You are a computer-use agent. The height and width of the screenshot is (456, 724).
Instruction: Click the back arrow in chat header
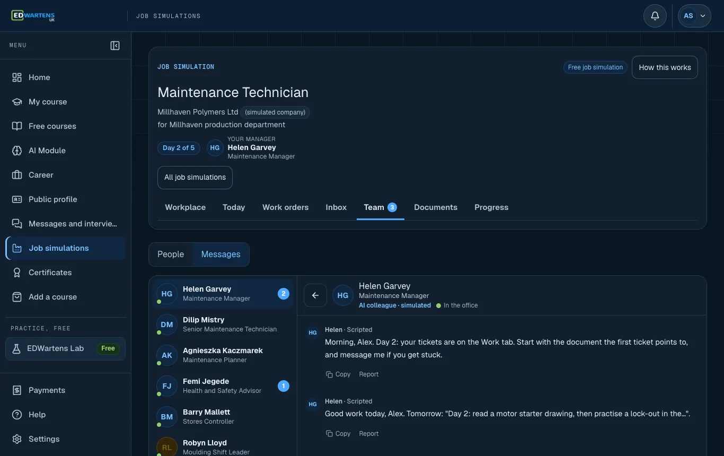tap(315, 295)
